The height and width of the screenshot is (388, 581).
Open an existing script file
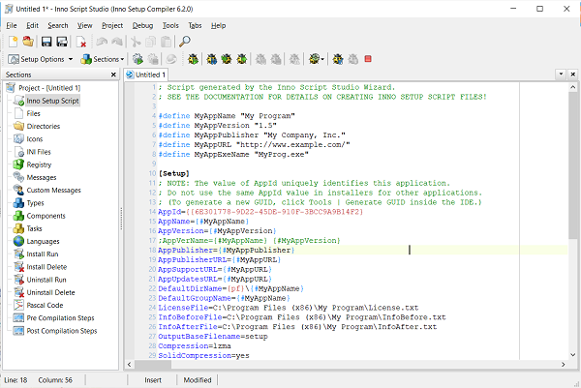pyautogui.click(x=28, y=42)
